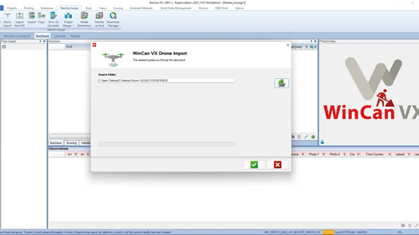Open the Photo 2 column filter
The height and width of the screenshot is (235, 419).
click(x=344, y=155)
